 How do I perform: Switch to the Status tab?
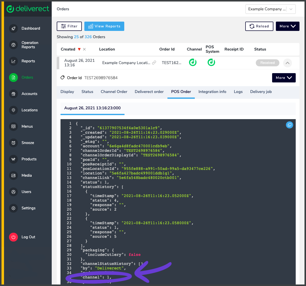(x=87, y=92)
